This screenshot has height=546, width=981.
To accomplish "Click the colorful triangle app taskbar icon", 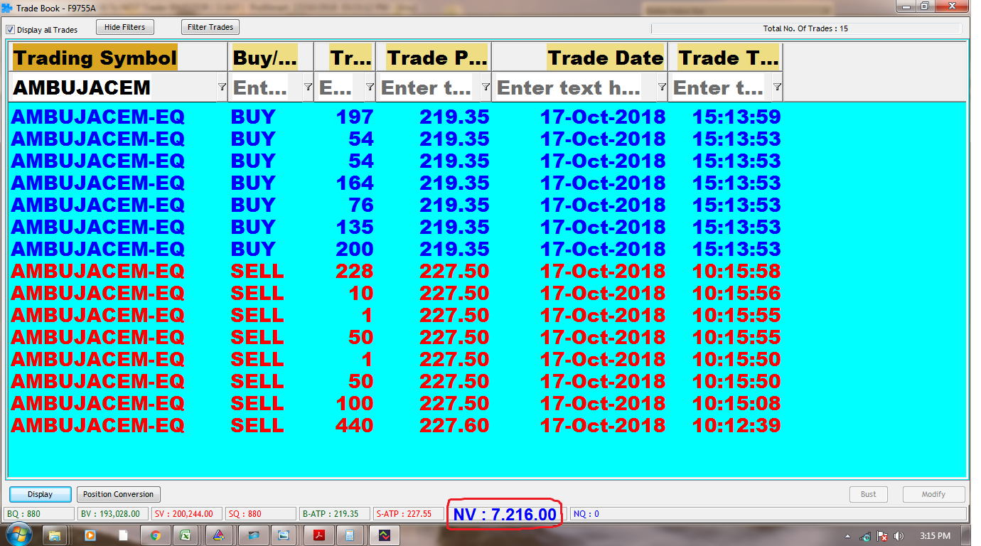I will coord(220,535).
